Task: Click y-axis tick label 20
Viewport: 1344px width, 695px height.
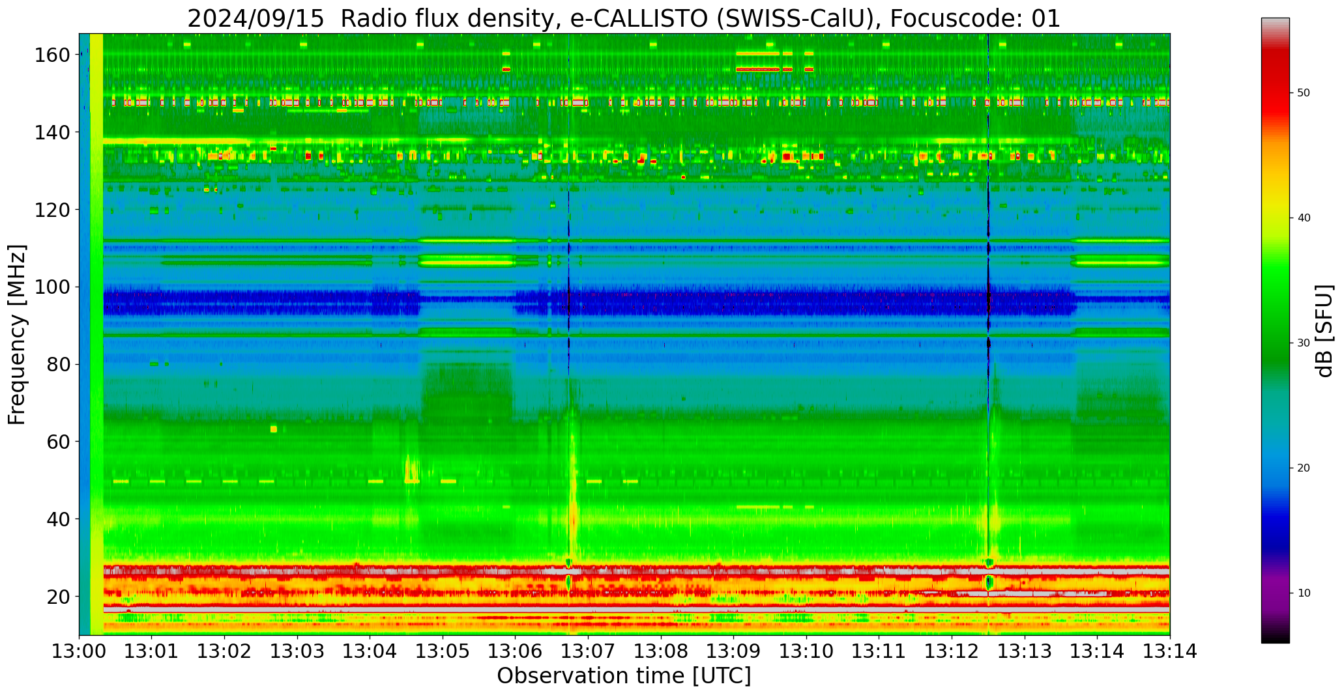Action: pyautogui.click(x=59, y=597)
